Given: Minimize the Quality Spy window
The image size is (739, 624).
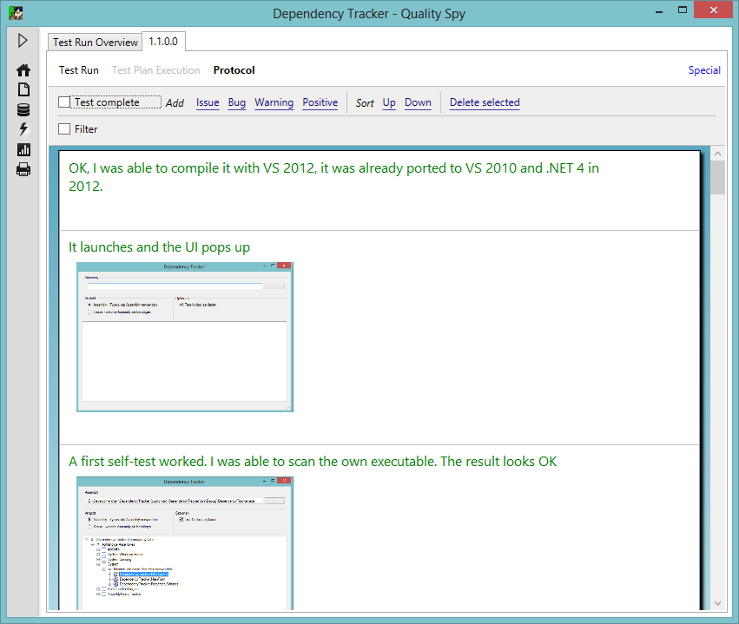Looking at the screenshot, I should click(659, 10).
